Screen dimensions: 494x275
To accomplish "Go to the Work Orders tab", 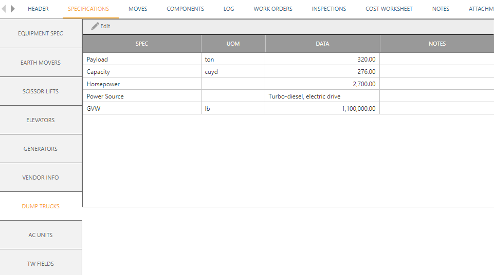I will coord(273,9).
